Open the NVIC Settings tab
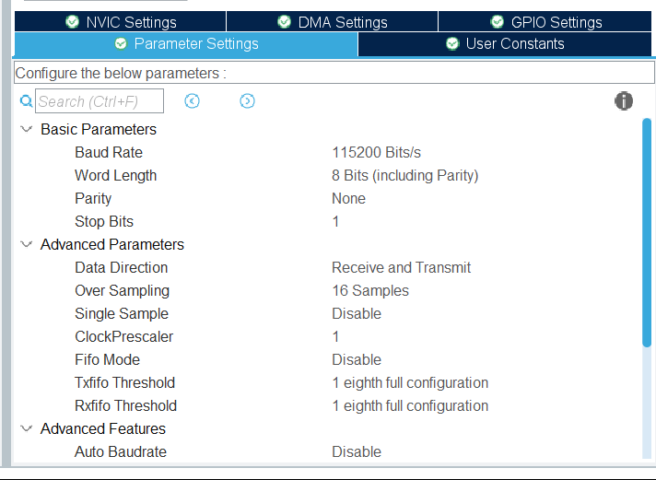Screen dimensions: 656x480 click(120, 22)
